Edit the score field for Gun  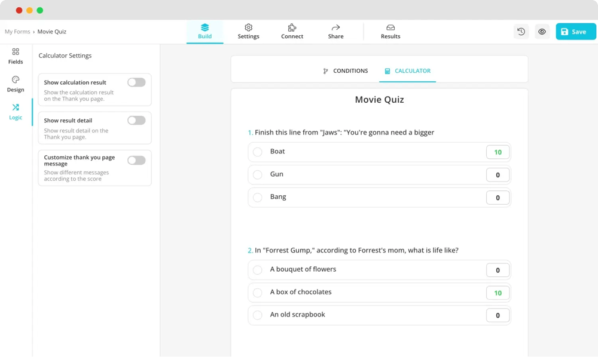click(498, 175)
